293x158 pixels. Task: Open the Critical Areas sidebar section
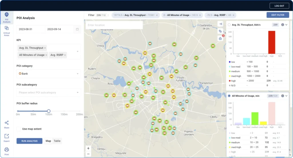click(7, 30)
